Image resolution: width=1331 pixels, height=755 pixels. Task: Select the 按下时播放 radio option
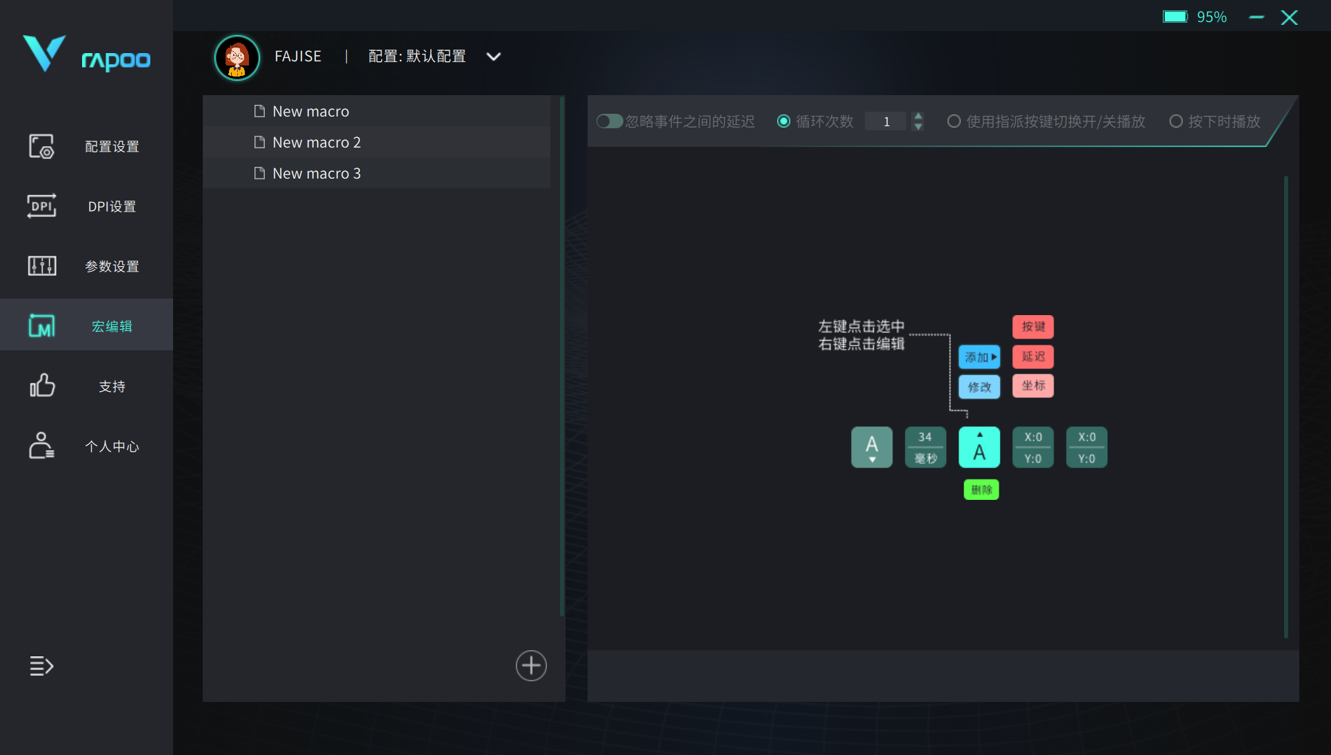[1176, 121]
